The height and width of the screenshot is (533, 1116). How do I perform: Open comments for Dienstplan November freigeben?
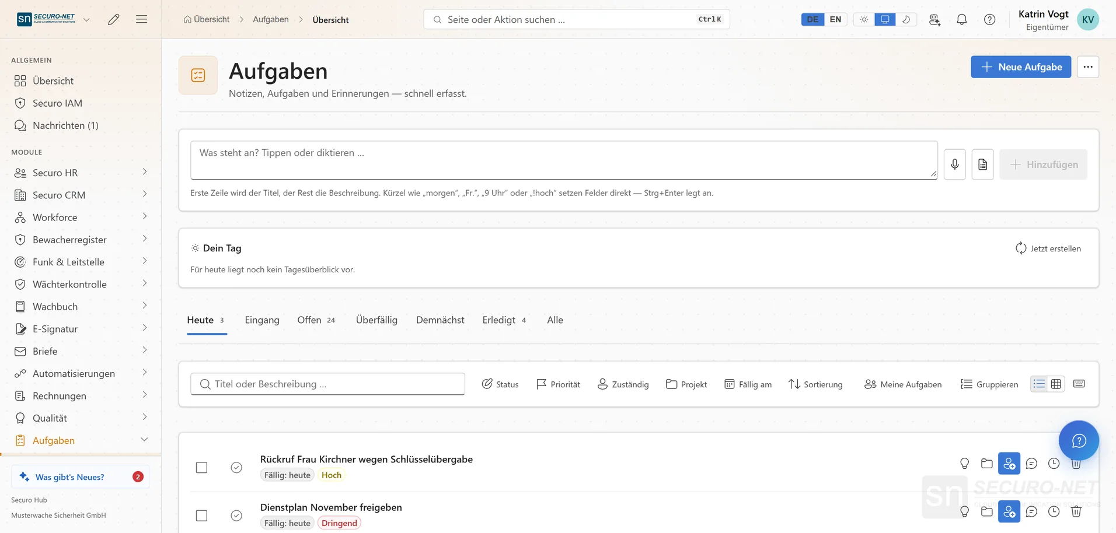1032,511
